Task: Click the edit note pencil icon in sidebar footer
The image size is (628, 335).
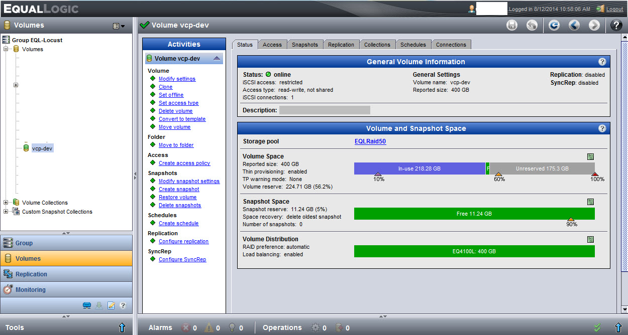Action: (111, 305)
